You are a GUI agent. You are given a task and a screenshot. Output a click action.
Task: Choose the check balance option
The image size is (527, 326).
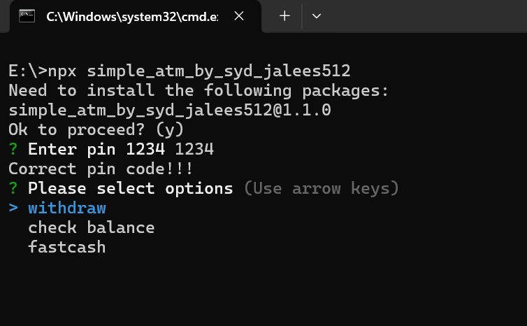(91, 227)
